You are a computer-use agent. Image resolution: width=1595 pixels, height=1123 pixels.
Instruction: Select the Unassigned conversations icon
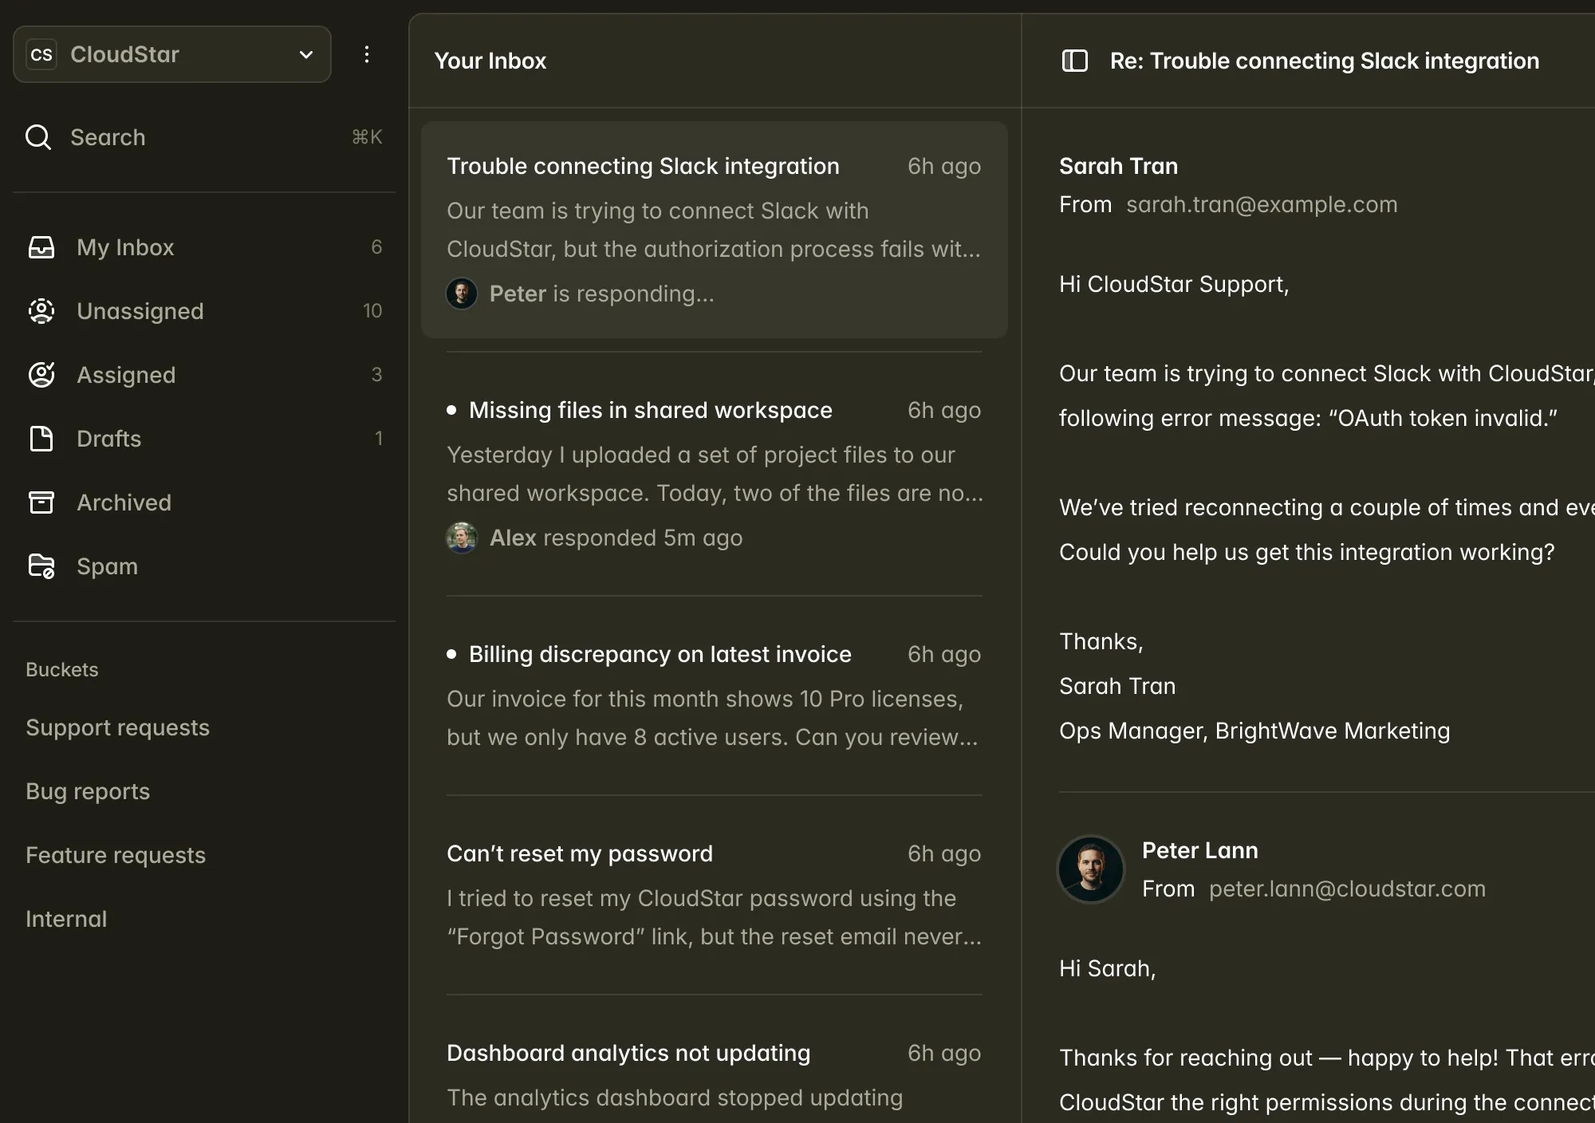point(41,311)
